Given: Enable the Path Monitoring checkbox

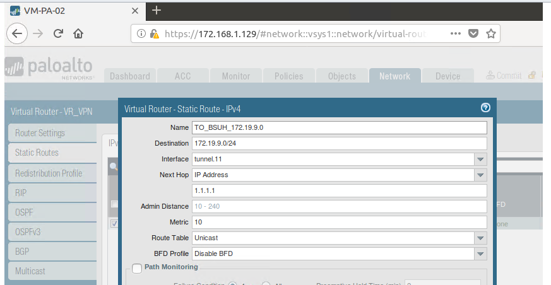Looking at the screenshot, I should [x=137, y=269].
